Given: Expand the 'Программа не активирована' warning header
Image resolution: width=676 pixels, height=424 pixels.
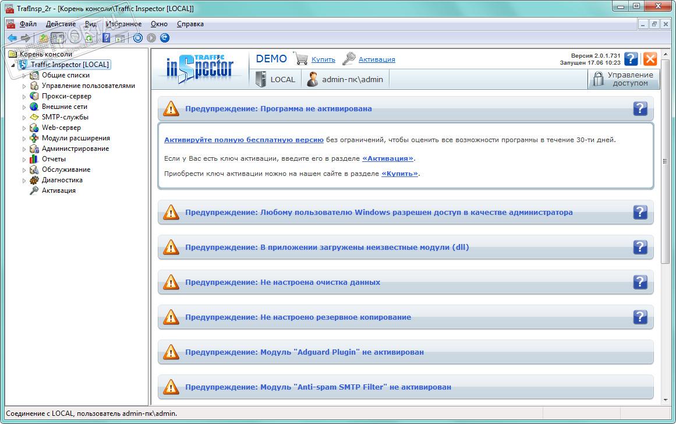Looking at the screenshot, I should point(406,109).
